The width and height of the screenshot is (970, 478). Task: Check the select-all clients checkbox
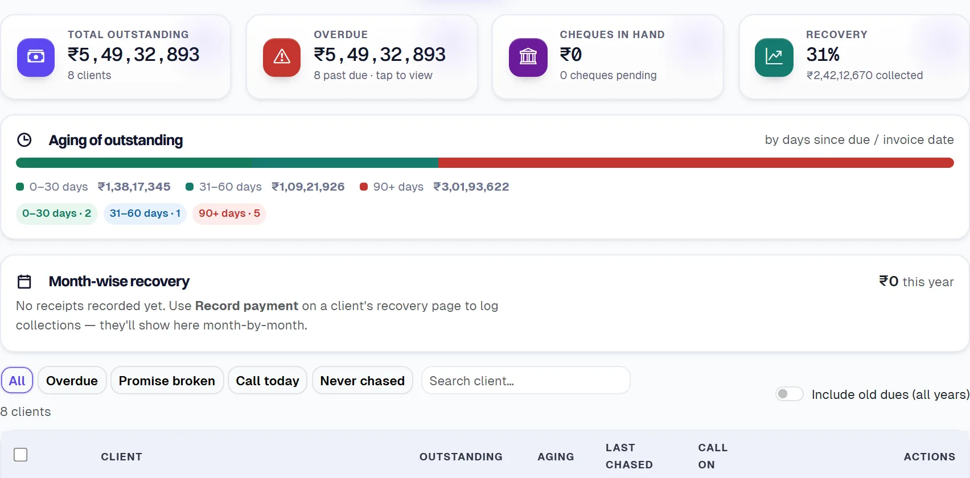(x=20, y=455)
